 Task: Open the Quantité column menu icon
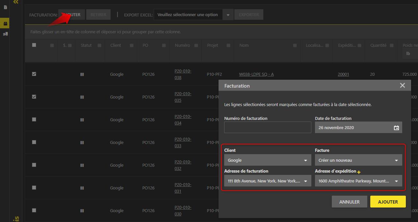[392, 45]
